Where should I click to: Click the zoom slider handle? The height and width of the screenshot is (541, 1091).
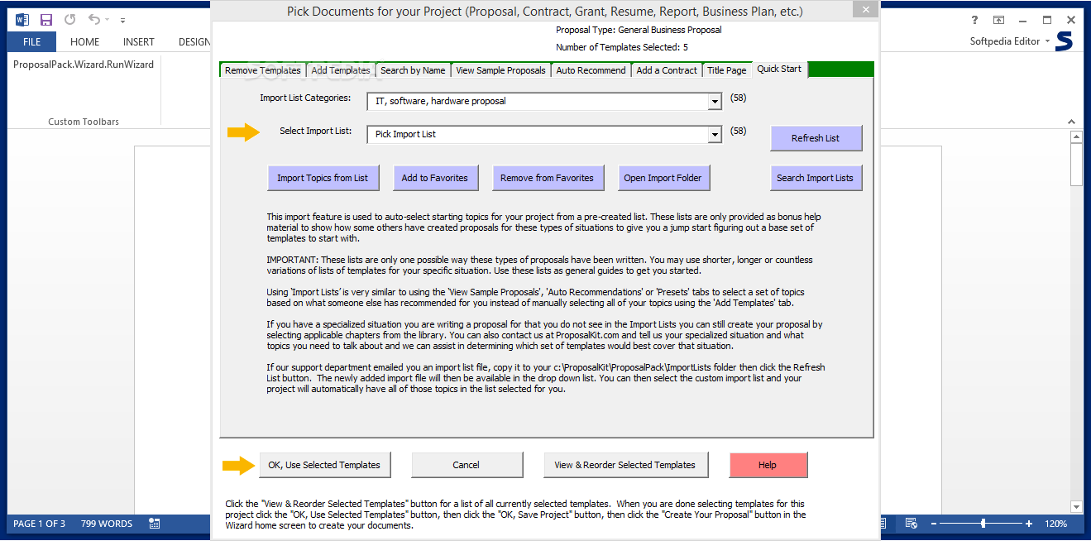coord(983,524)
